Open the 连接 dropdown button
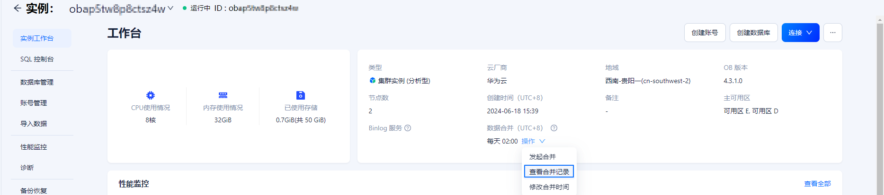Viewport: 884px width, 195px height. click(x=800, y=33)
